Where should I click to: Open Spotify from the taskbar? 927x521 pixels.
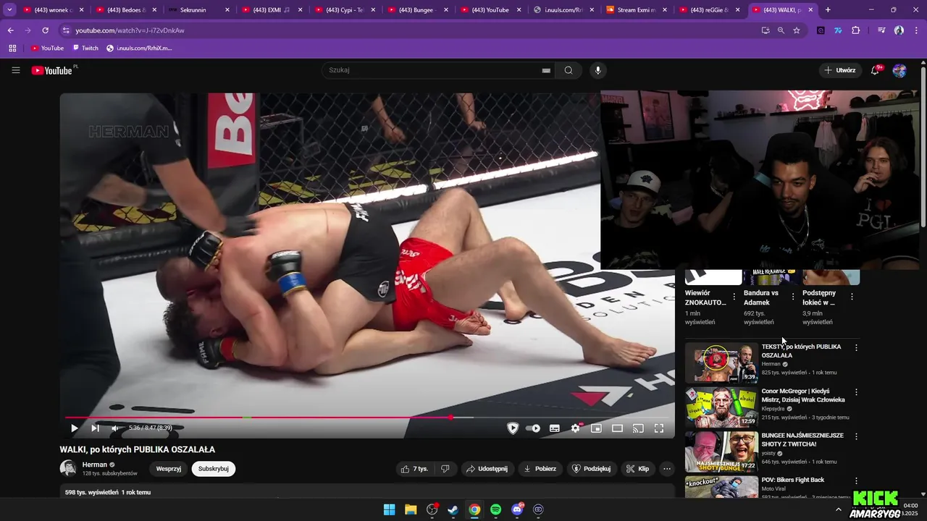coord(495,509)
